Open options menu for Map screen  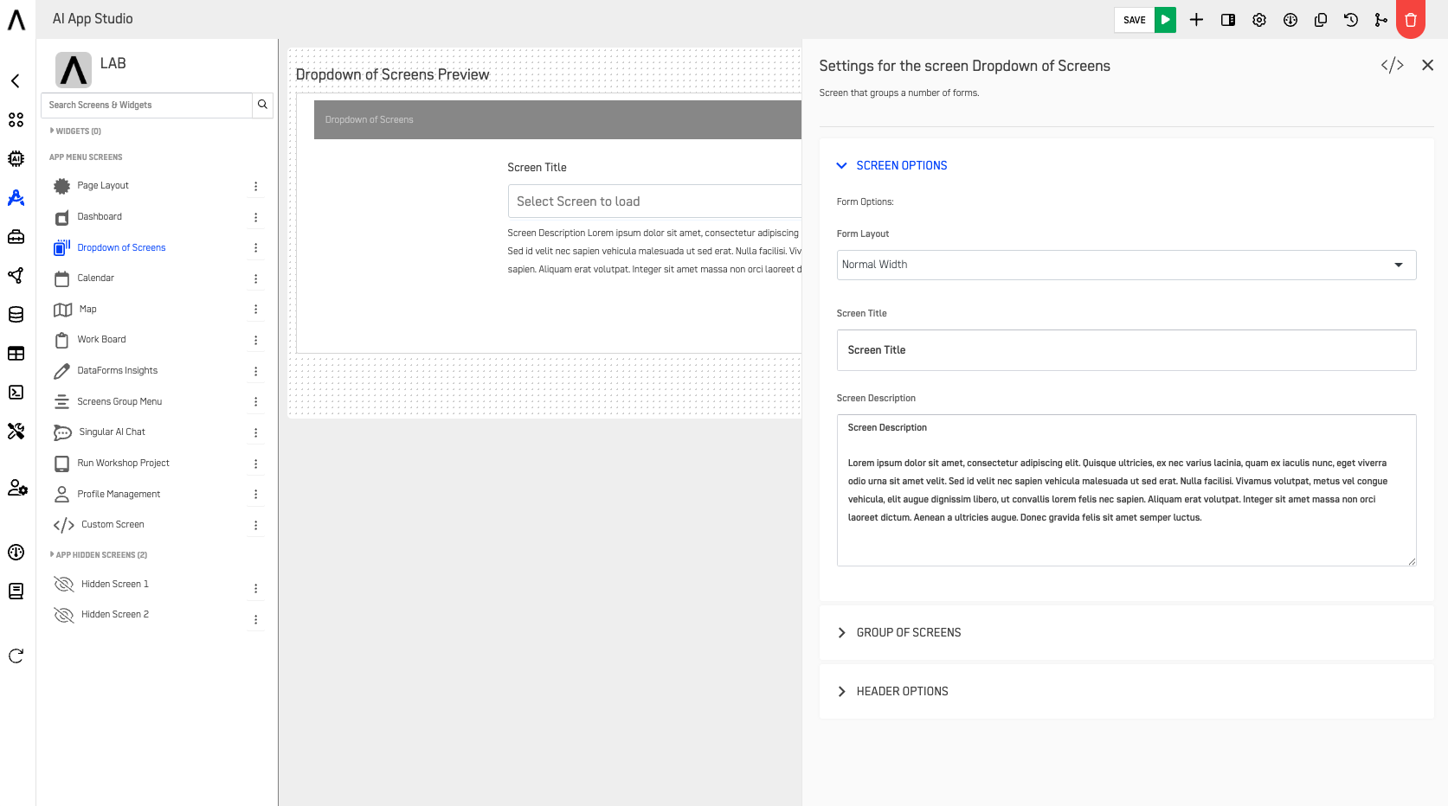click(255, 310)
